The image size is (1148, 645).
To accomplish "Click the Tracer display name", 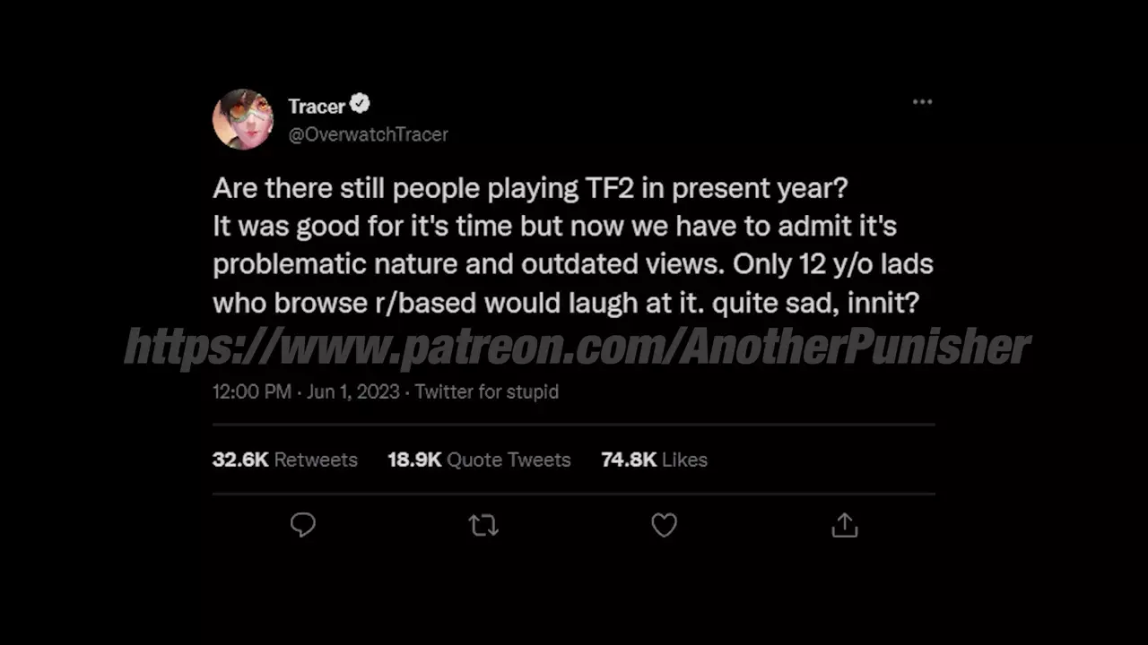I will tap(317, 107).
